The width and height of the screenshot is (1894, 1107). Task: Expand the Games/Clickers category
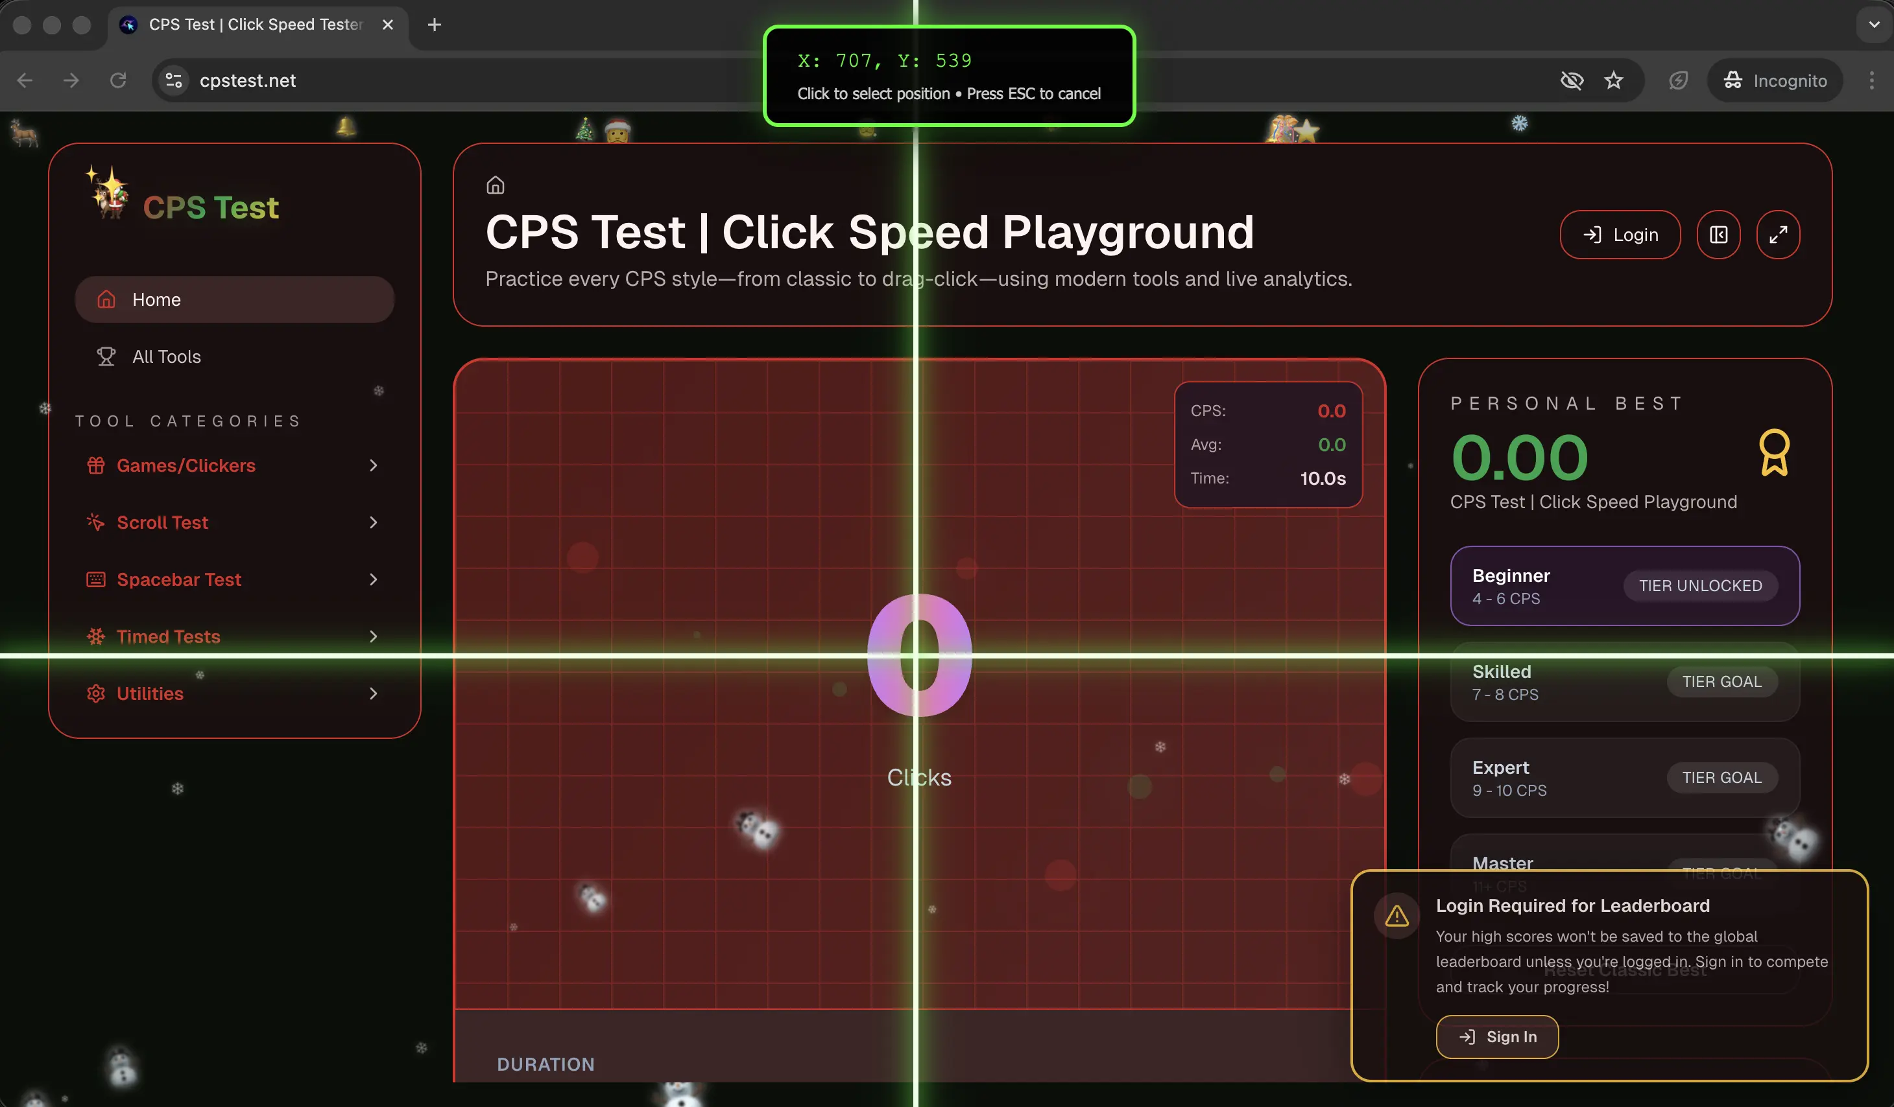click(x=373, y=465)
